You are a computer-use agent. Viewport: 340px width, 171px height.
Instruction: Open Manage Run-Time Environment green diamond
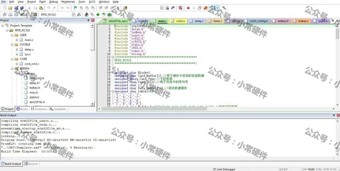98,14
